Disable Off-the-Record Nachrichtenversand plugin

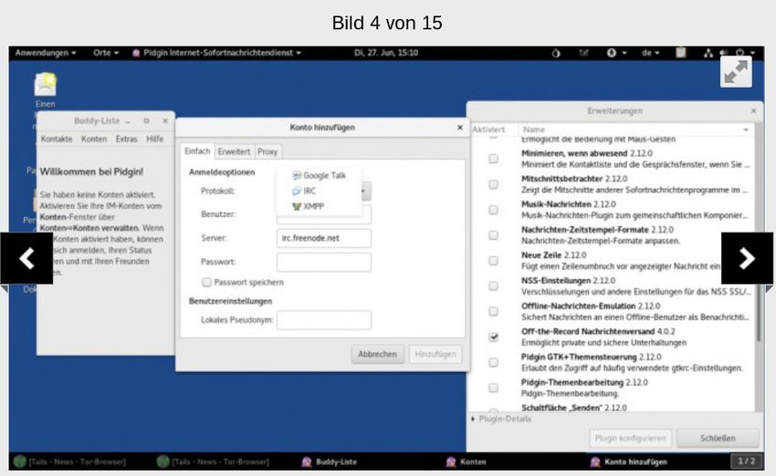[493, 337]
